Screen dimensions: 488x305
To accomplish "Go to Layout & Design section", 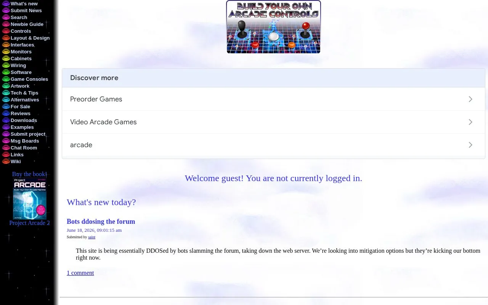I will point(30,38).
